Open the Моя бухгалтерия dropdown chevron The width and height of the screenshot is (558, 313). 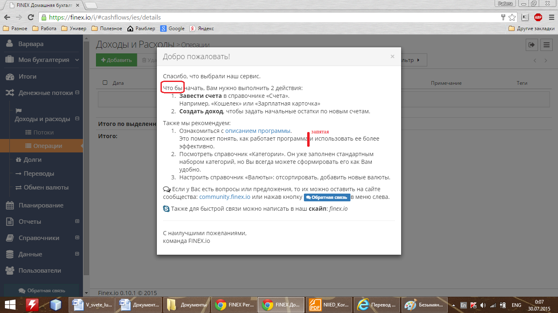click(x=77, y=60)
